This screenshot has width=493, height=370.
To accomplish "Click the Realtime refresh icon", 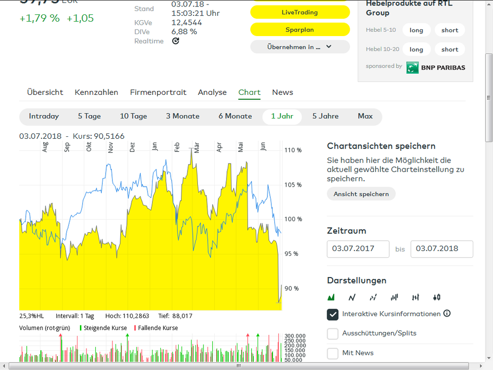I will (x=175, y=41).
